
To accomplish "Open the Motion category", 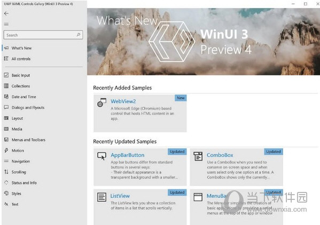I will pyautogui.click(x=43, y=150).
